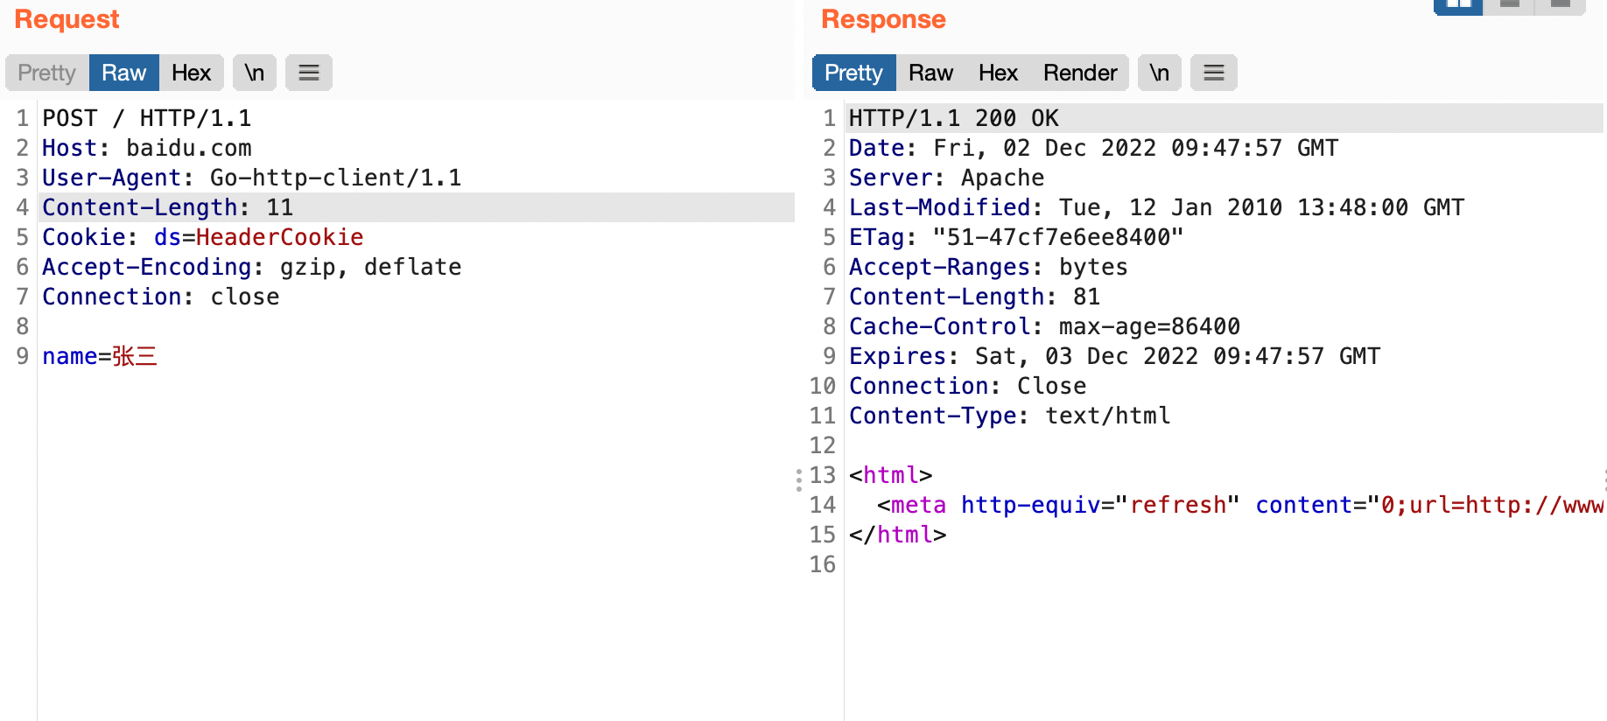
Task: Click the 'Host: baidu.com' header line
Action: tap(147, 148)
